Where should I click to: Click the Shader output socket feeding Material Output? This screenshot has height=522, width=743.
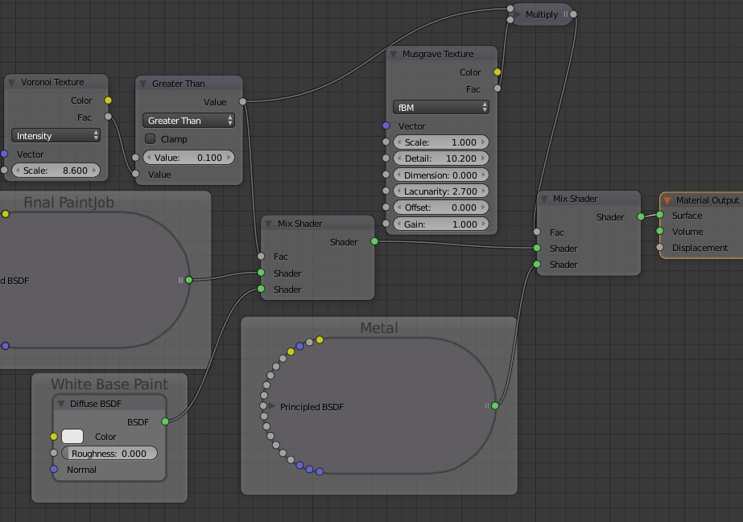tap(641, 216)
